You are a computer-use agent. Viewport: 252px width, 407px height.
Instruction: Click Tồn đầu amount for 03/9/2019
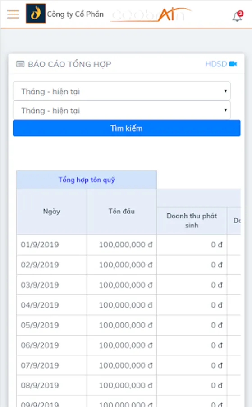pyautogui.click(x=126, y=285)
